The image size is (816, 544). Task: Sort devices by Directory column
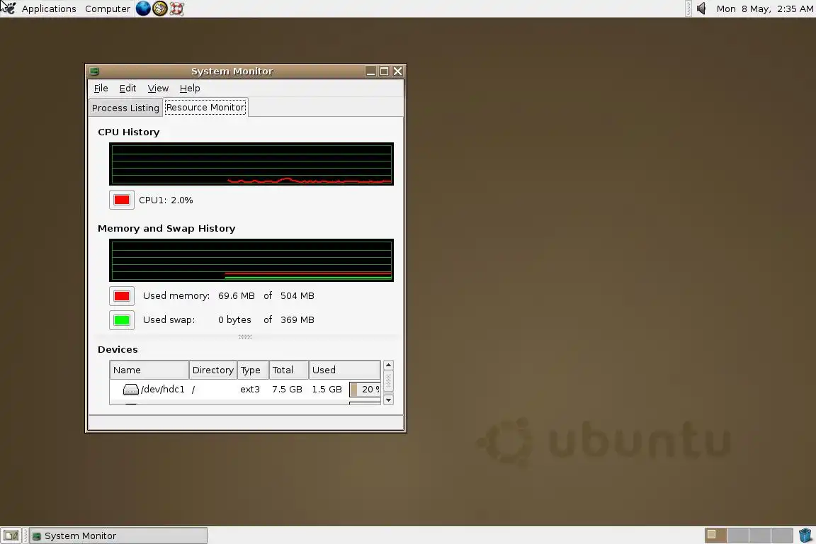tap(212, 370)
